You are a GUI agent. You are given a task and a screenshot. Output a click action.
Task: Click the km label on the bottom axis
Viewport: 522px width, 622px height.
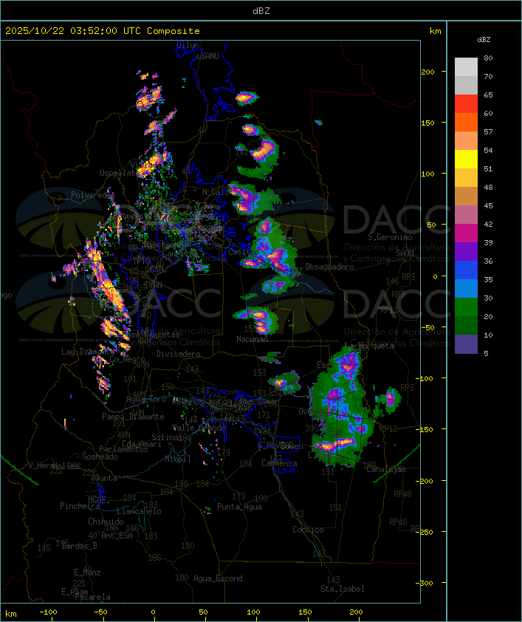pyautogui.click(x=11, y=614)
